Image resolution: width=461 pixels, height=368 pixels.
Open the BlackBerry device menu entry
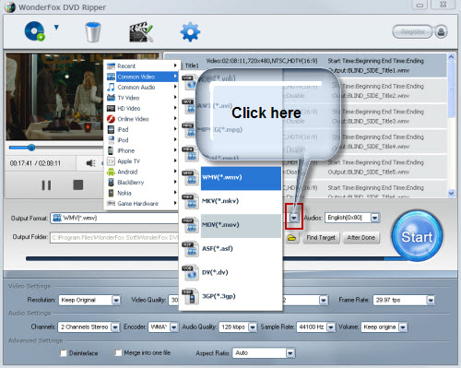142,183
